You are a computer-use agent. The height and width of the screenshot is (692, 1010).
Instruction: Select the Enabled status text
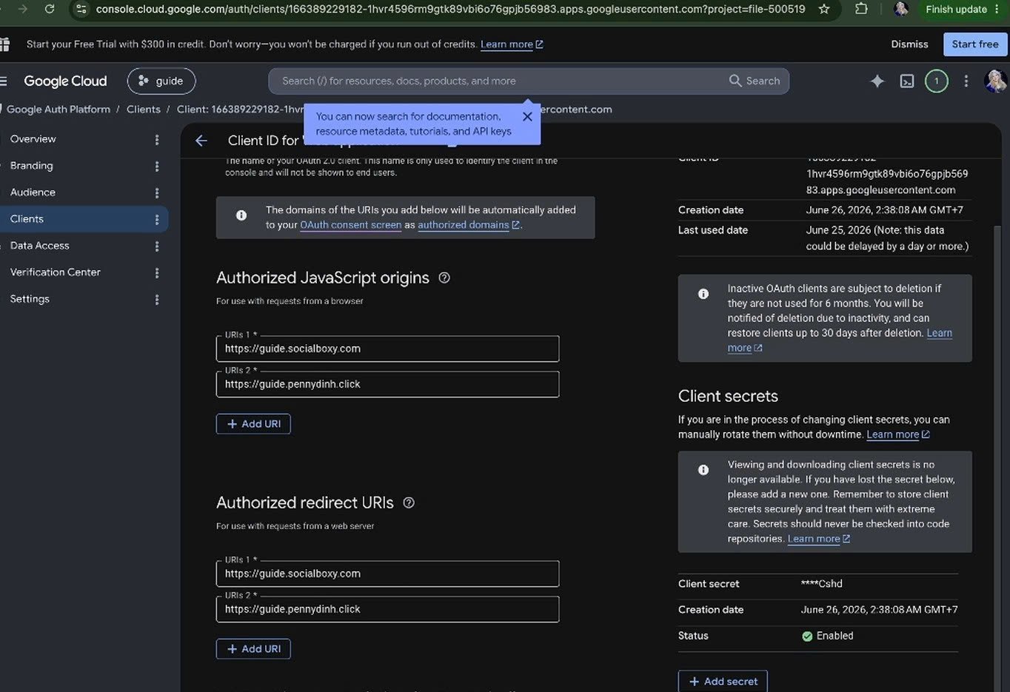point(835,636)
